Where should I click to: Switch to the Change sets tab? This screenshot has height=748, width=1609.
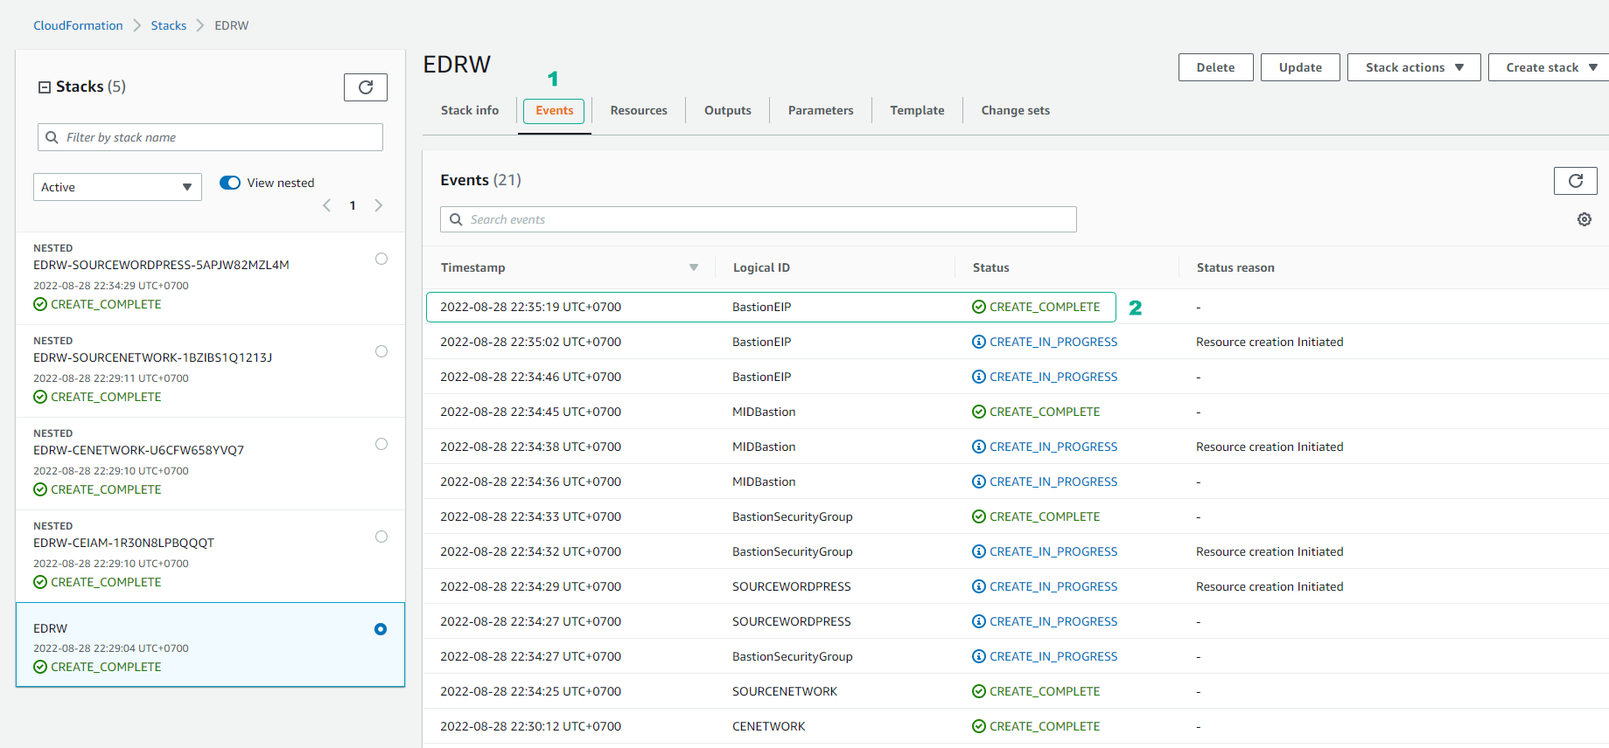(x=1015, y=110)
